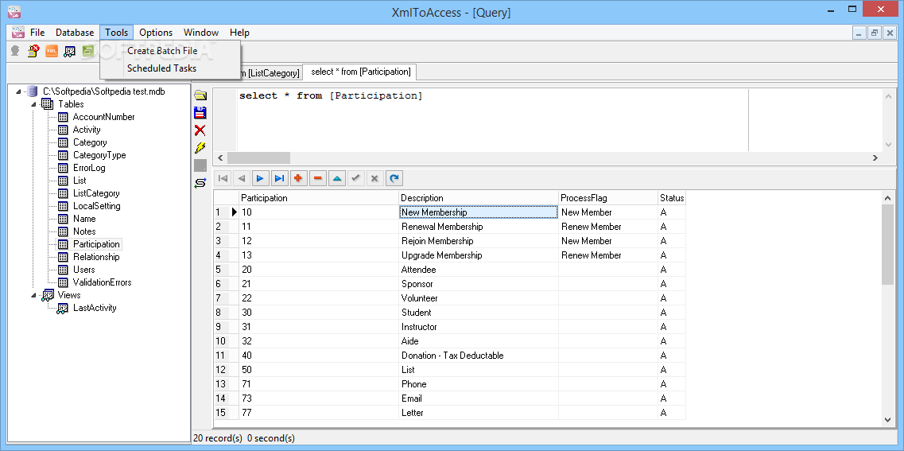This screenshot has width=904, height=451.
Task: Select the CategoryType table in the tree
Action: pyautogui.click(x=99, y=155)
